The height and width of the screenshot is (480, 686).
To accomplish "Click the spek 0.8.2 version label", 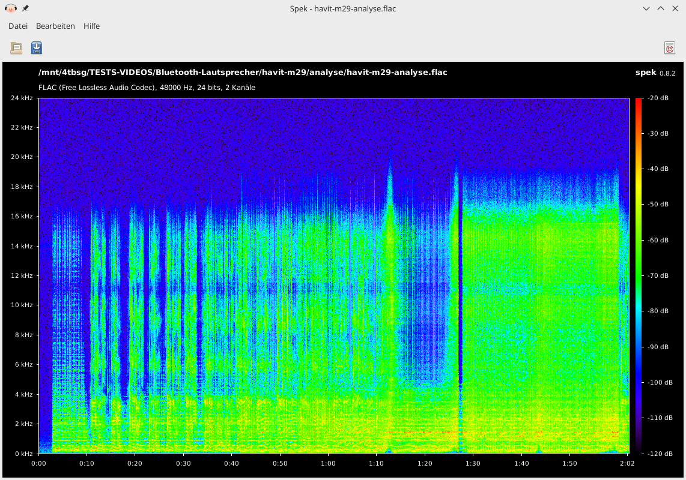I will (655, 73).
